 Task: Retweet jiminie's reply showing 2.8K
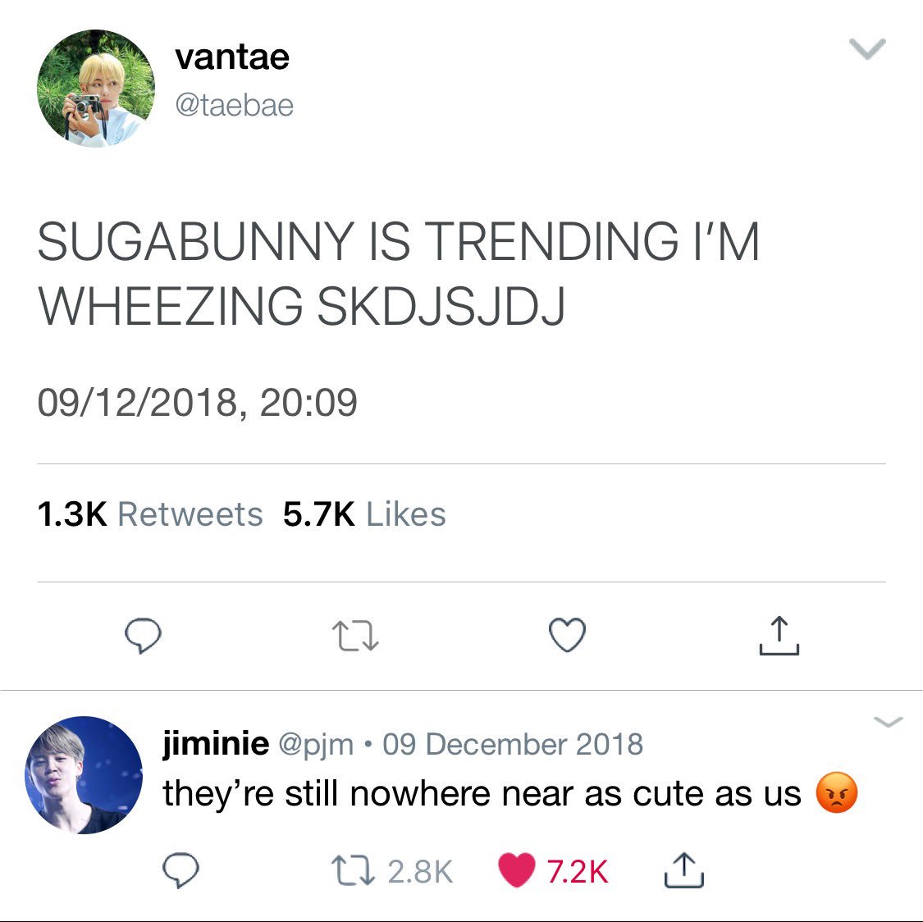(392, 871)
